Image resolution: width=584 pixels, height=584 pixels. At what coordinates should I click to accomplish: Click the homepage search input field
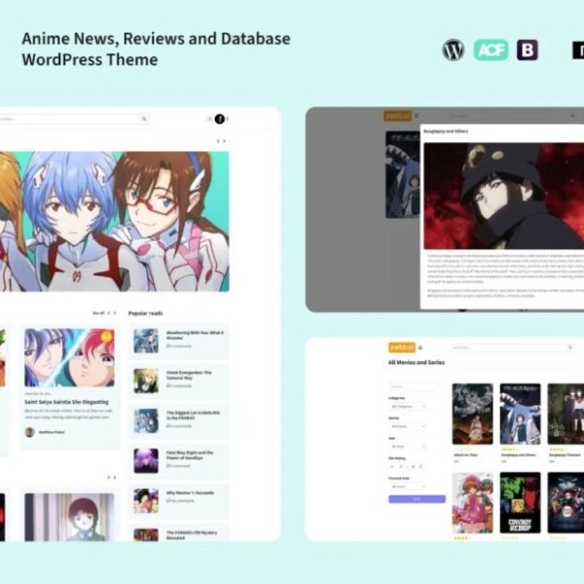click(x=74, y=119)
